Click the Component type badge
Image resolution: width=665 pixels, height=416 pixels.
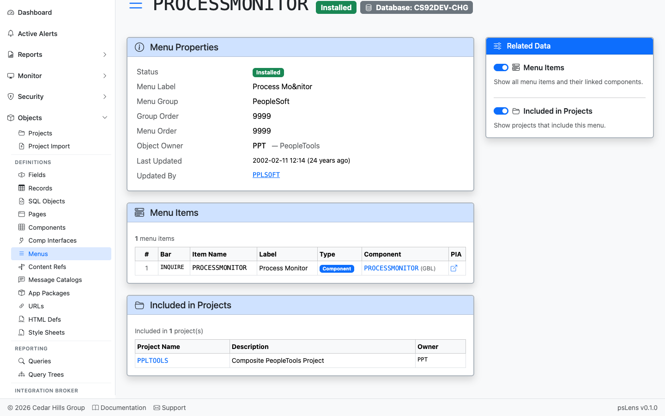(337, 269)
